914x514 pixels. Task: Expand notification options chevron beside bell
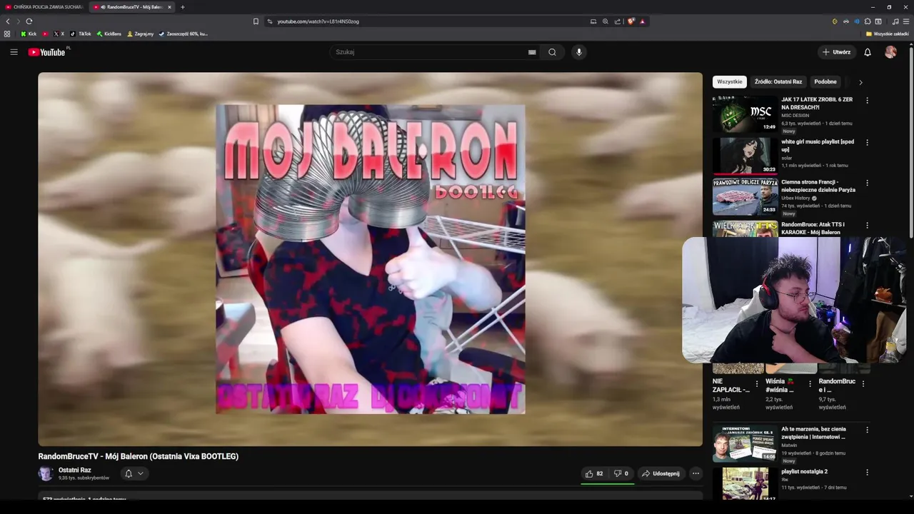[x=141, y=473]
